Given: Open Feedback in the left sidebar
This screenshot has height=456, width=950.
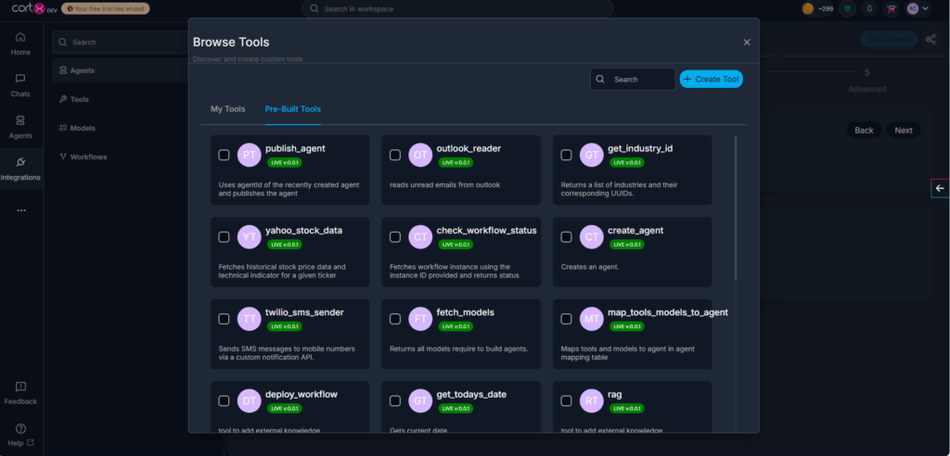Looking at the screenshot, I should pos(20,393).
